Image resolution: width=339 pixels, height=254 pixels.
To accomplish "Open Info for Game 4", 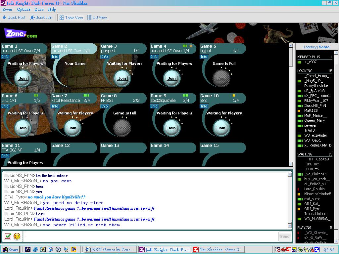I will click(x=154, y=57).
